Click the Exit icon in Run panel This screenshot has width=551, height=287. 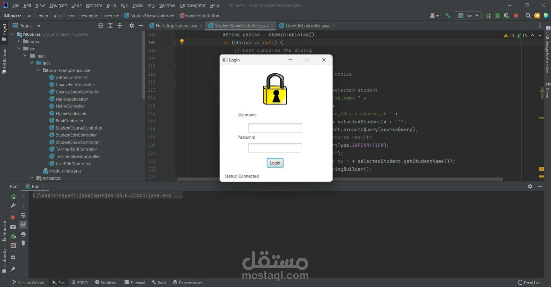[13, 246]
